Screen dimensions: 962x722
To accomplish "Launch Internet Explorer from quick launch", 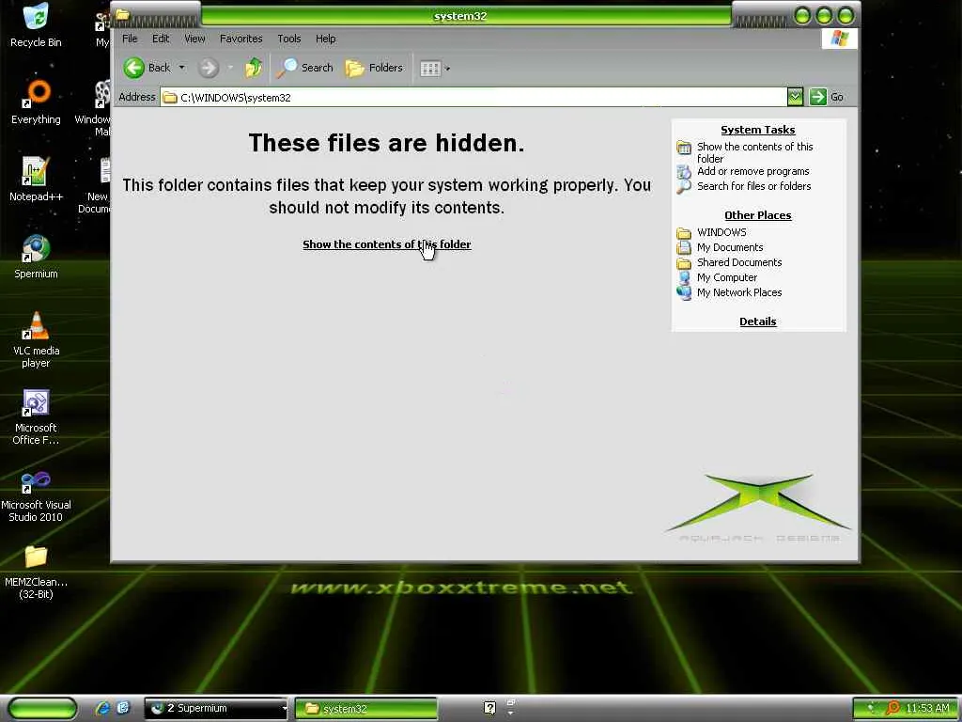I will [102, 709].
